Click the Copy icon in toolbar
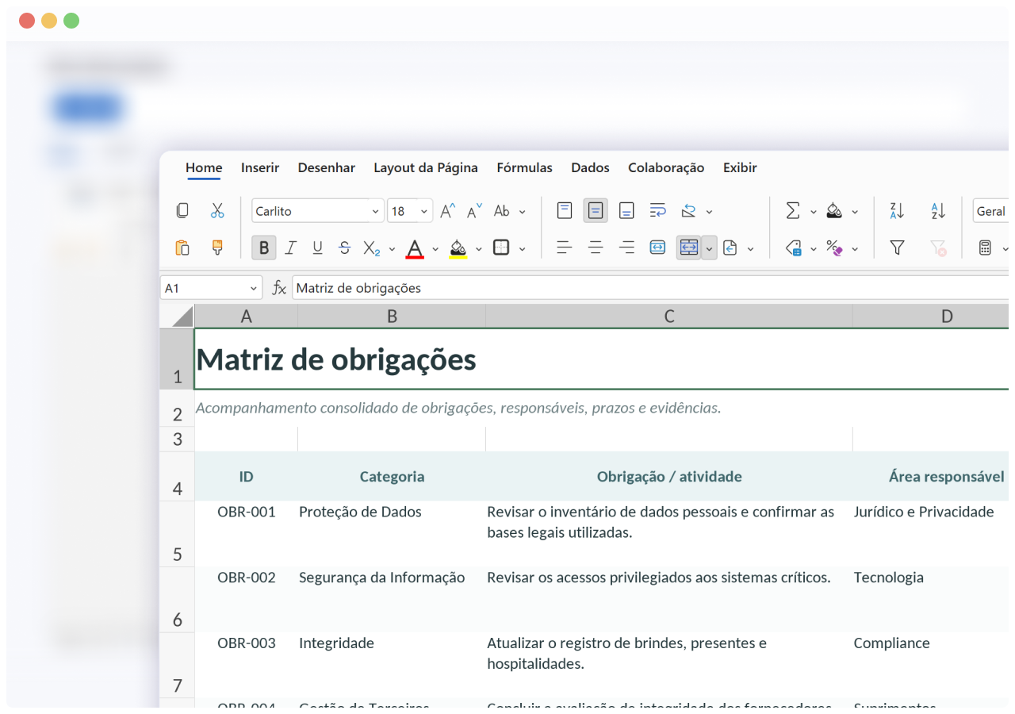Image resolution: width=1015 pixels, height=714 pixels. click(182, 210)
